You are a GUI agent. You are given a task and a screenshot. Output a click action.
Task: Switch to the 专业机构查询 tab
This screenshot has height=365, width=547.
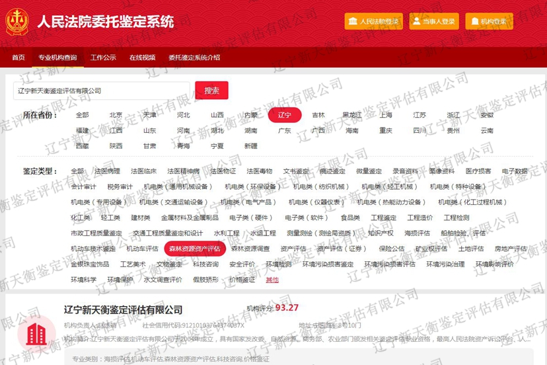[57, 58]
